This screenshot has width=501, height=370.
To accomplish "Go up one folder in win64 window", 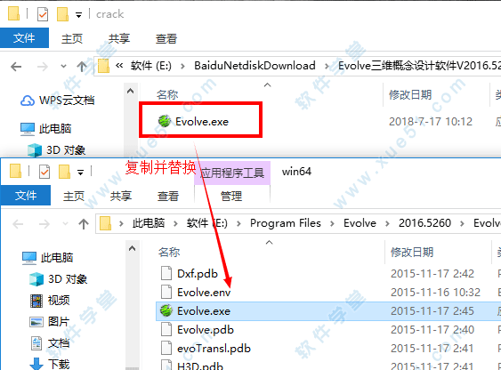I will click(84, 224).
